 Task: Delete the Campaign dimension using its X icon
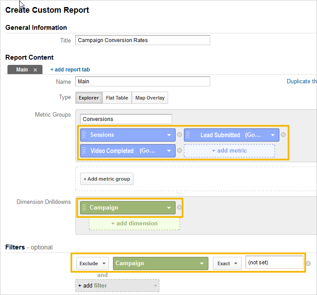tap(180, 207)
